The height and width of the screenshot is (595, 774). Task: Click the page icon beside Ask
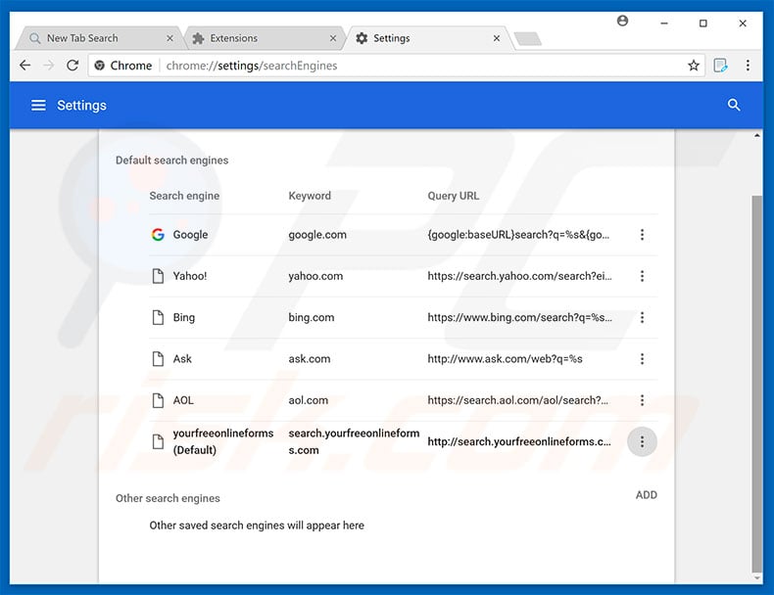pos(158,359)
